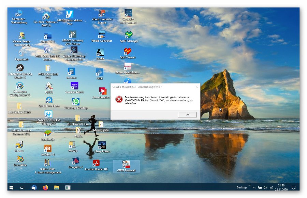Select the Adobe Photoshop Elements 2020 icon
Image resolution: width=307 pixels, height=198 pixels.
coord(74,51)
